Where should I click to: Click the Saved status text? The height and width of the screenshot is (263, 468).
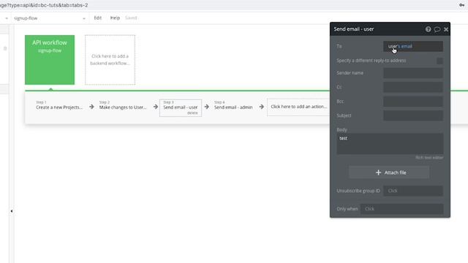click(131, 18)
